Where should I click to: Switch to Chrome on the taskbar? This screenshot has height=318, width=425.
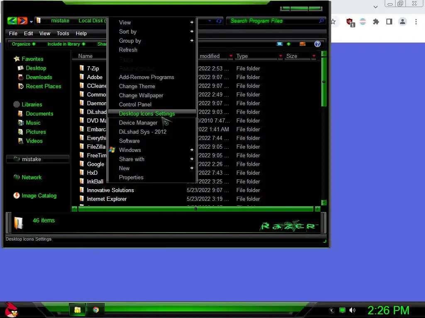coord(96,310)
